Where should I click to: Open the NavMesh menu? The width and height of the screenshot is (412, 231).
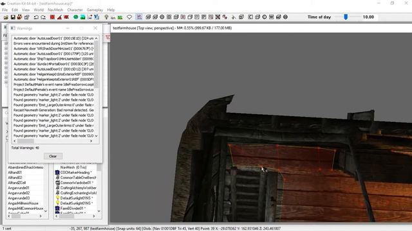(55, 10)
